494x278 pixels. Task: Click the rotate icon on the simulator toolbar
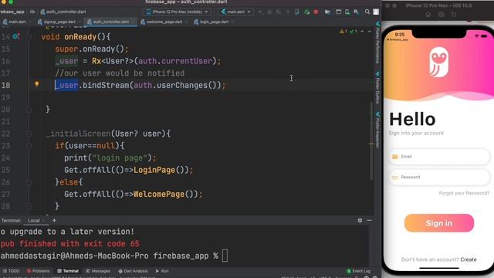454,15
